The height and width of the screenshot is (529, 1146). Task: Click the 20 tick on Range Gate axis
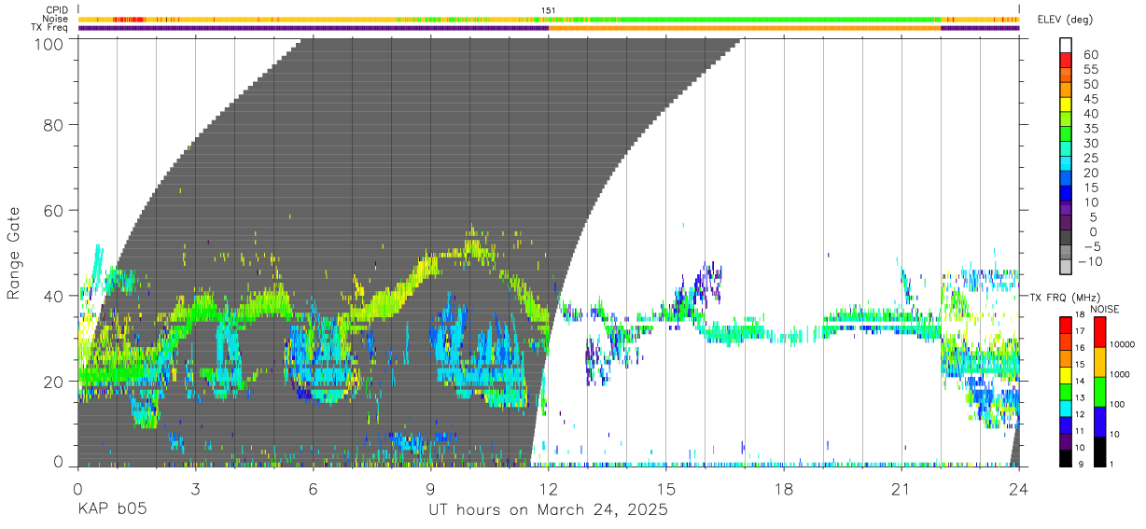click(x=54, y=382)
